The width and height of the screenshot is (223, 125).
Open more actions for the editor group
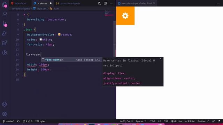(111, 3)
